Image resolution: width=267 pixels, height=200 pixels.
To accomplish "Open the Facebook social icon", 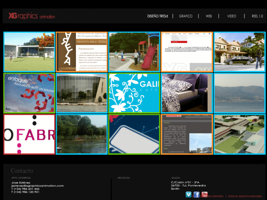I will (196, 194).
